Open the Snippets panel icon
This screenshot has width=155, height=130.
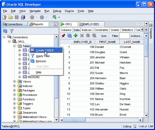coord(151,25)
